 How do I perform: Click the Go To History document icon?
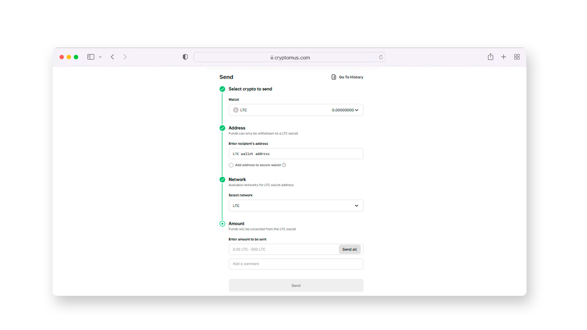click(334, 77)
